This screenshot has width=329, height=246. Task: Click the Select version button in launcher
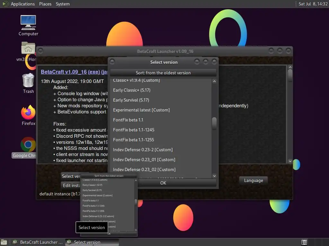click(x=71, y=176)
